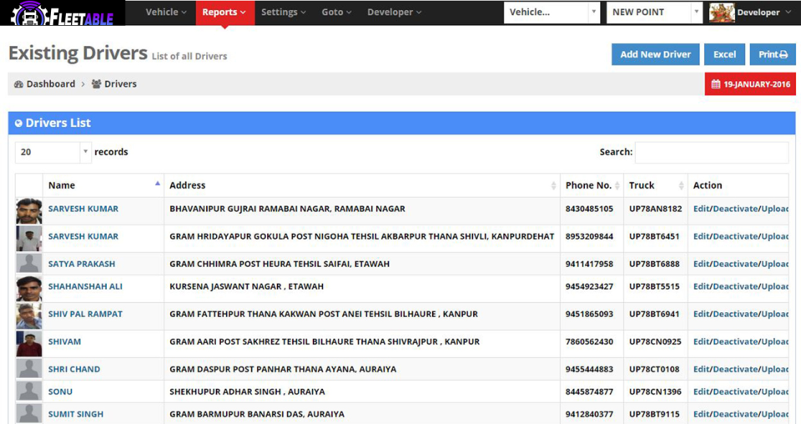Image resolution: width=801 pixels, height=424 pixels.
Task: Open the Goto menu
Action: 336,13
